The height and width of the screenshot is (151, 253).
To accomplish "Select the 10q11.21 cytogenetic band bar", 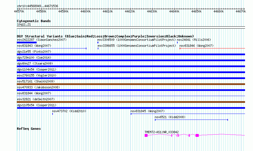I will pyautogui.click(x=131, y=27).
